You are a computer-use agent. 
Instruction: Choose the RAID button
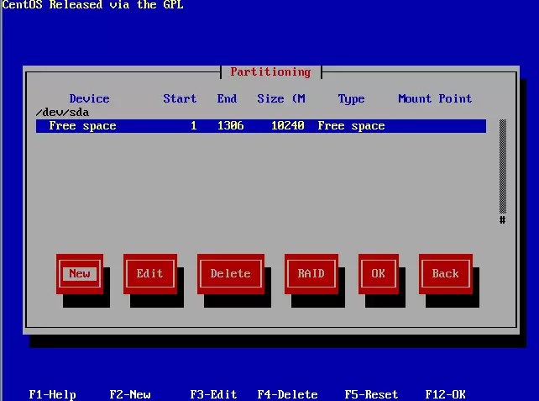[311, 274]
